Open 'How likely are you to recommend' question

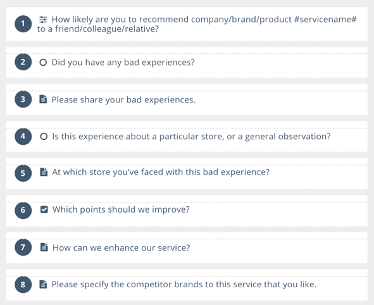pos(197,24)
